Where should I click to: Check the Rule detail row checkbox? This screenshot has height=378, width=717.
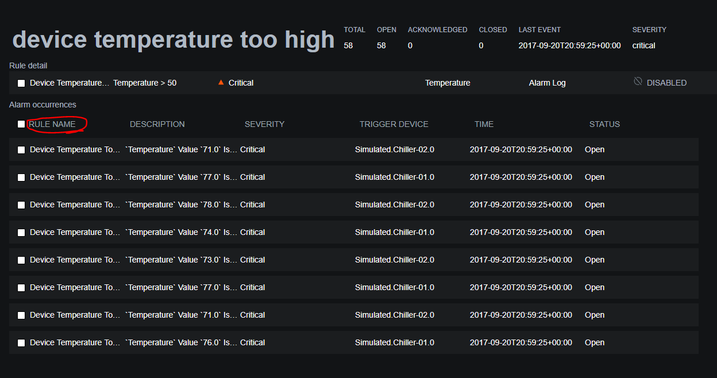click(x=21, y=83)
